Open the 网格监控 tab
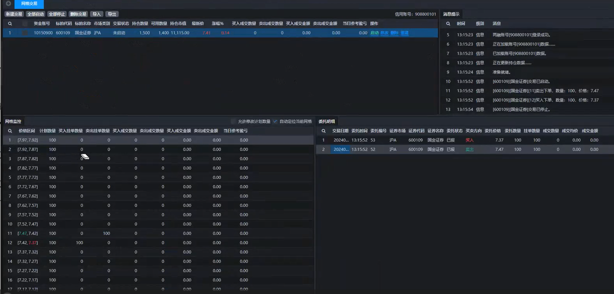 pyautogui.click(x=13, y=121)
